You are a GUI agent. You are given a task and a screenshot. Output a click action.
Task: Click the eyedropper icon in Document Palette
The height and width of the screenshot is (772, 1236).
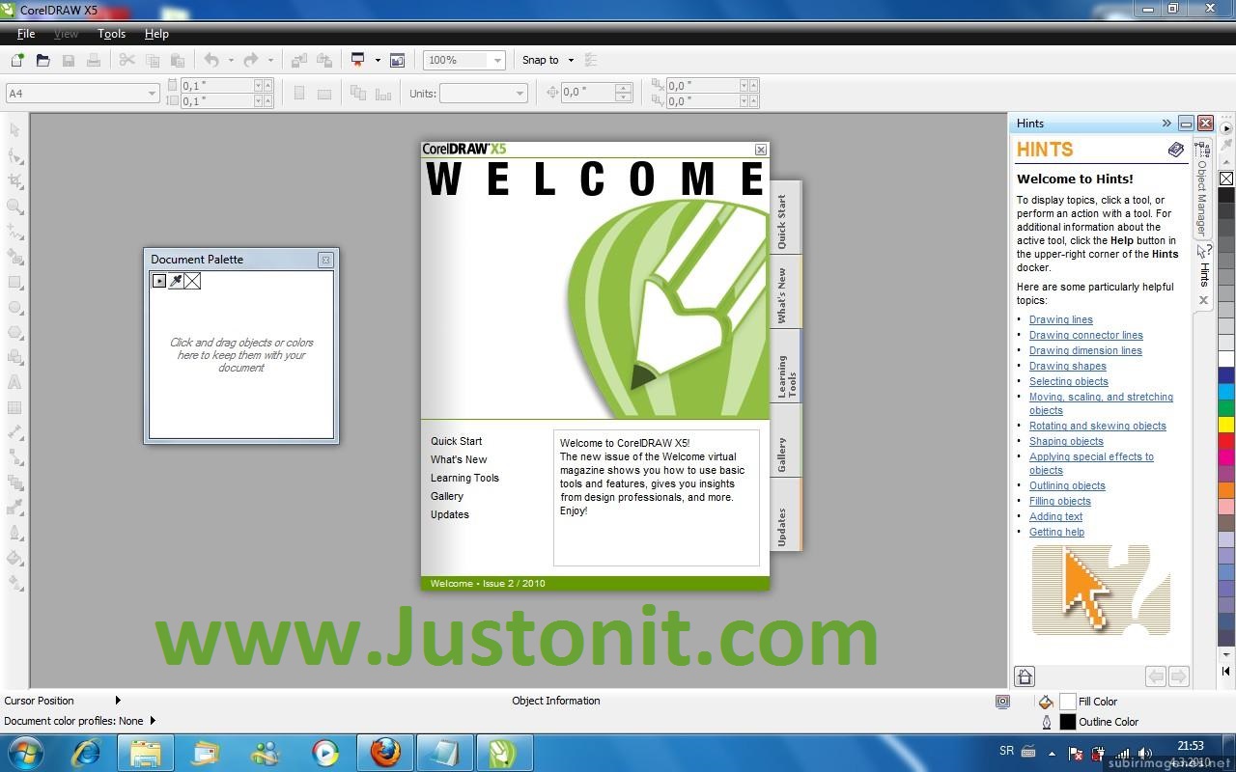(x=176, y=281)
